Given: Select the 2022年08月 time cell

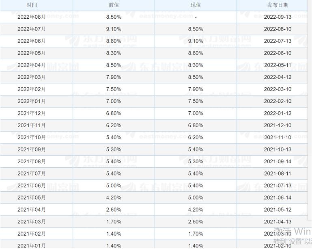Looking at the screenshot, I should [32, 17].
